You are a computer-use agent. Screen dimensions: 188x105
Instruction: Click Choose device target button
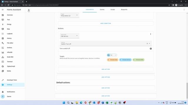[125, 60]
